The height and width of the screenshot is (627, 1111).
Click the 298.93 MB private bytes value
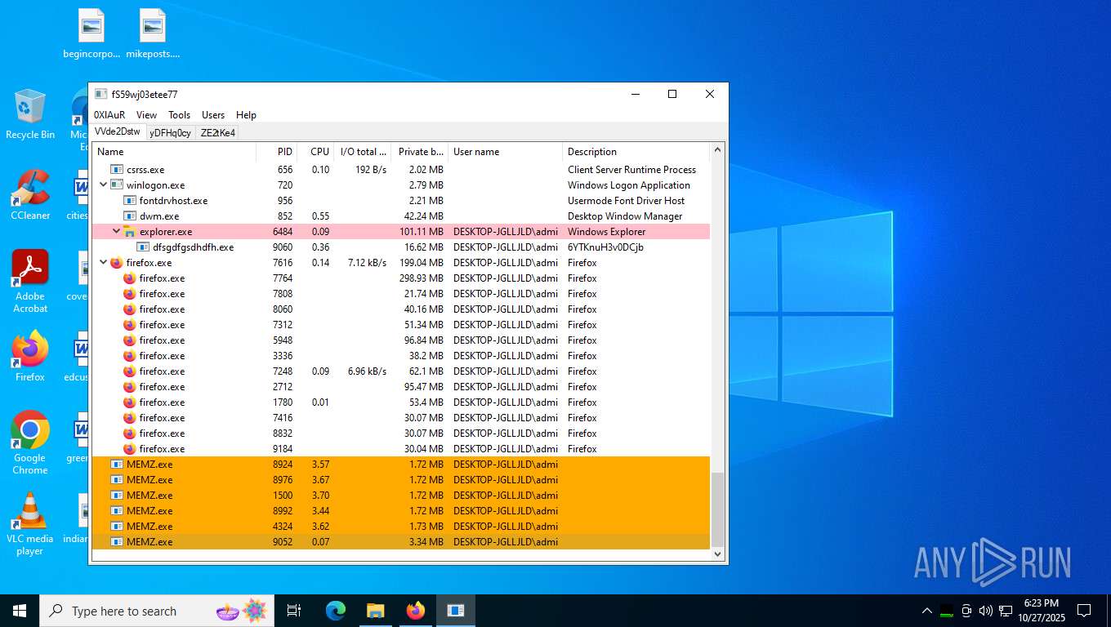(421, 278)
